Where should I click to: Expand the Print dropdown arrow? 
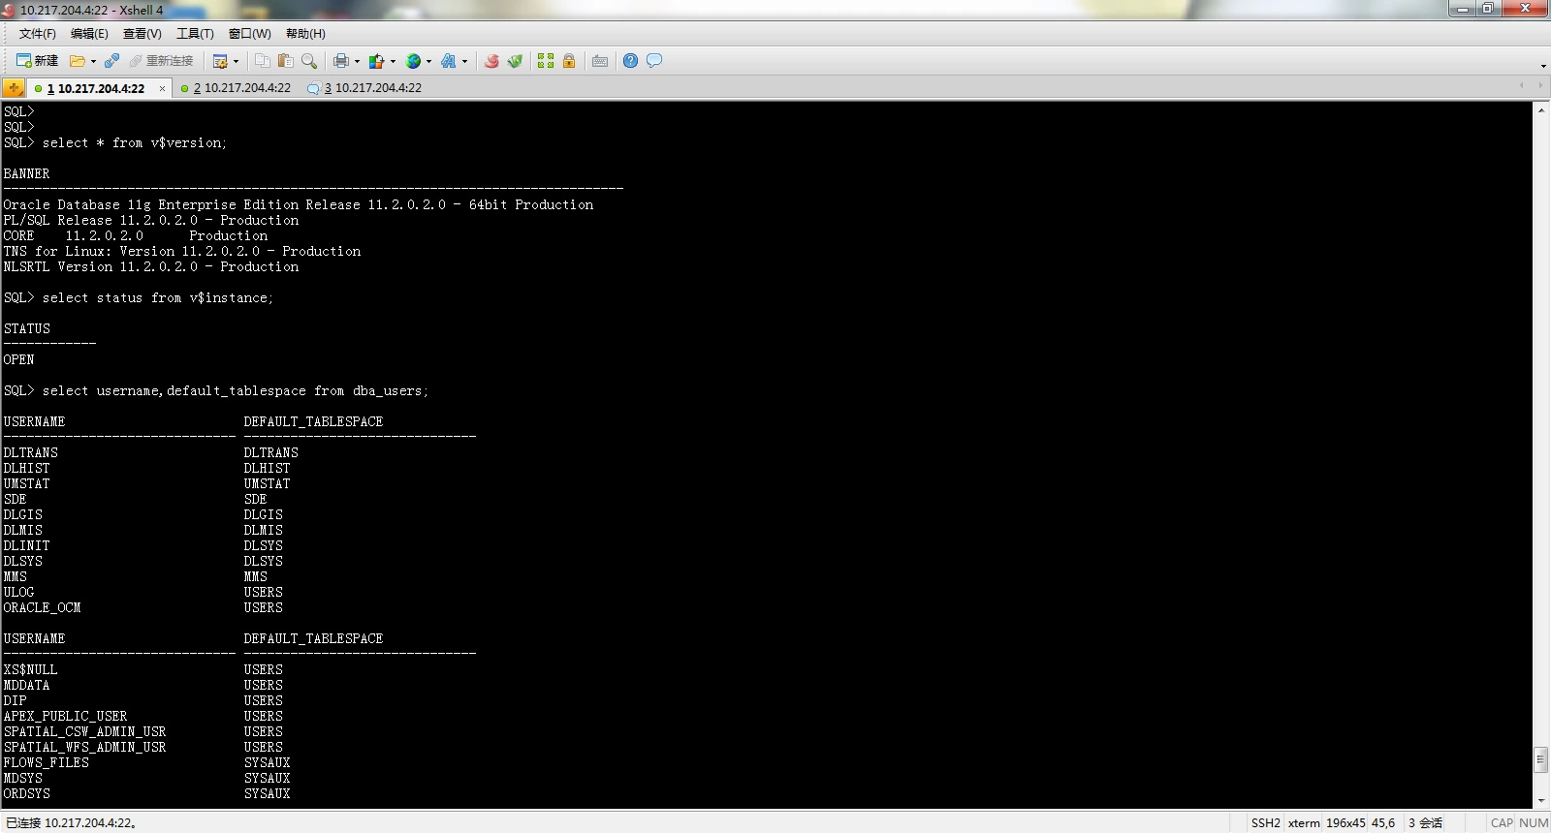pyautogui.click(x=357, y=61)
